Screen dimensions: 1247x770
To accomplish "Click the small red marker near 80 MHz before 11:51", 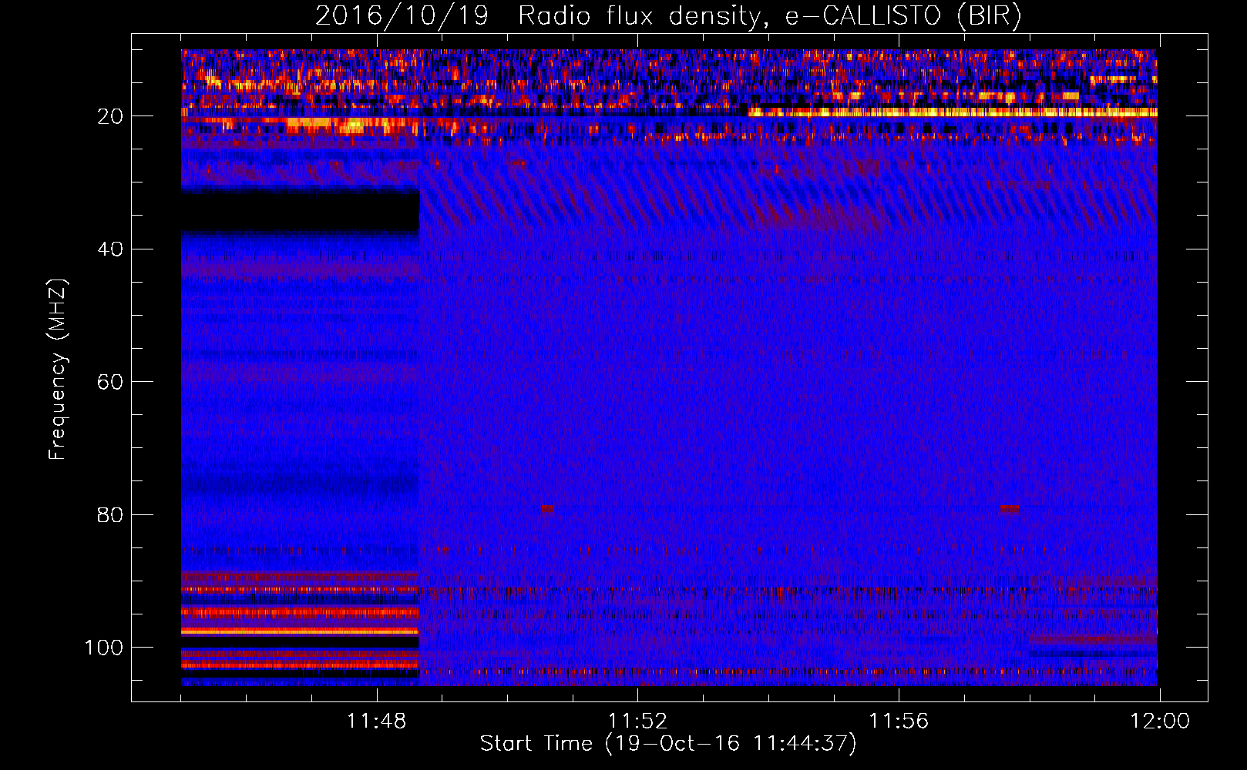I will coord(548,508).
